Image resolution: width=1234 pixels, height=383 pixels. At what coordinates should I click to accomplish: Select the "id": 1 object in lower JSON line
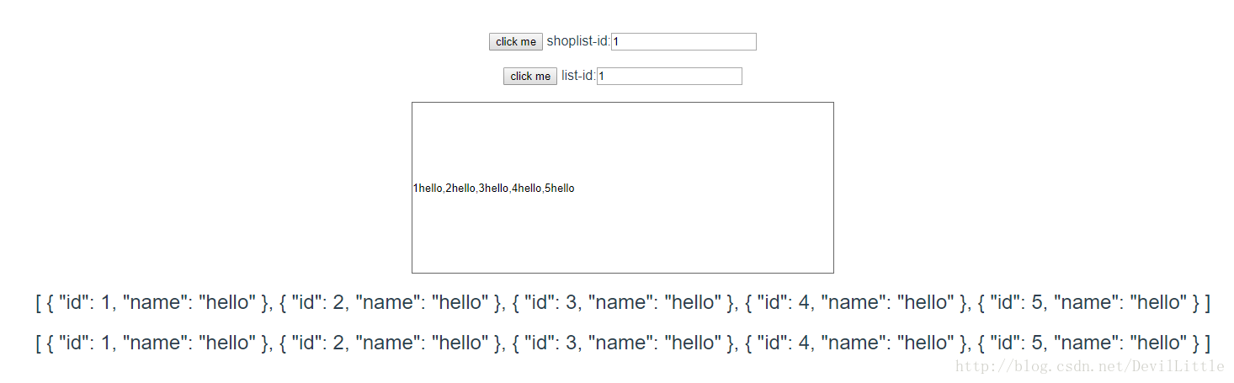point(160,343)
